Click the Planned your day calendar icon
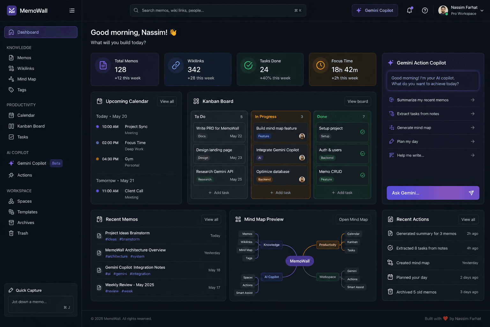 (x=390, y=277)
